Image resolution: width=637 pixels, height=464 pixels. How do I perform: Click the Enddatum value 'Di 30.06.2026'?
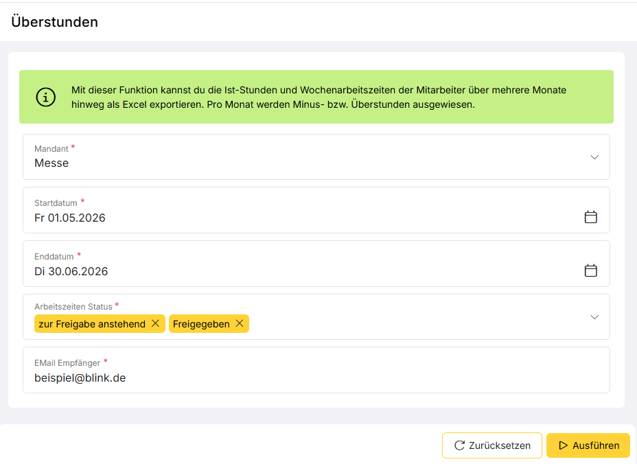click(71, 271)
